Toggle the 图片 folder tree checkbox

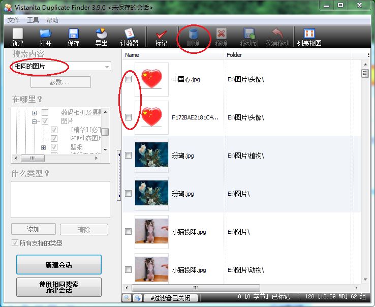[45, 121]
